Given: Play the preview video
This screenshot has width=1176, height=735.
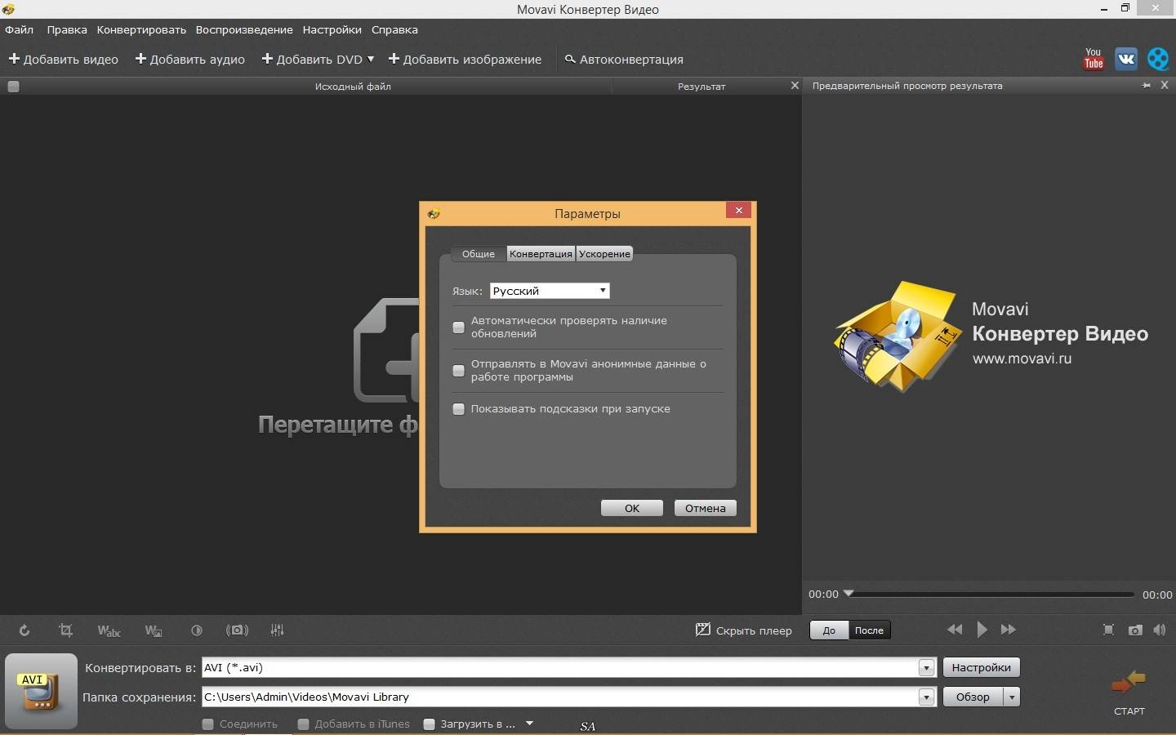Looking at the screenshot, I should (x=982, y=630).
